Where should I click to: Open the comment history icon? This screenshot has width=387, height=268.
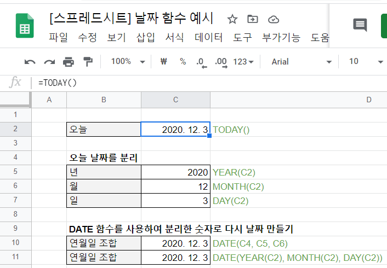(x=360, y=25)
